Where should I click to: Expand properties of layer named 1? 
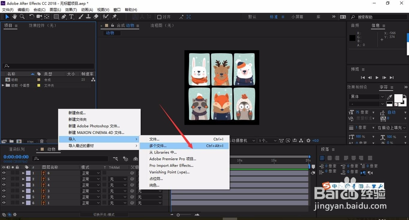(23, 203)
